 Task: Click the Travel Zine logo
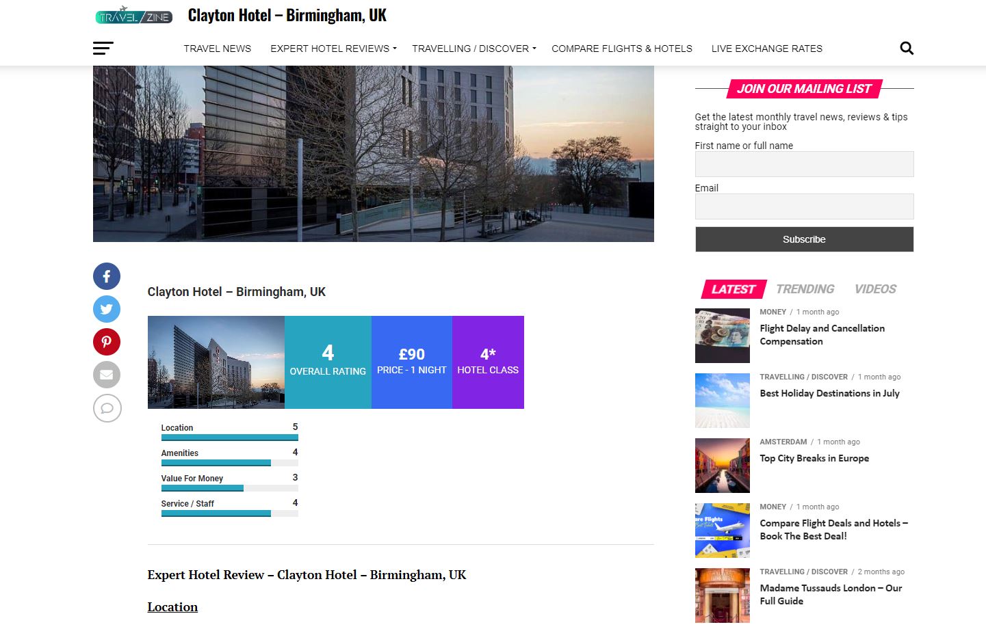click(133, 16)
